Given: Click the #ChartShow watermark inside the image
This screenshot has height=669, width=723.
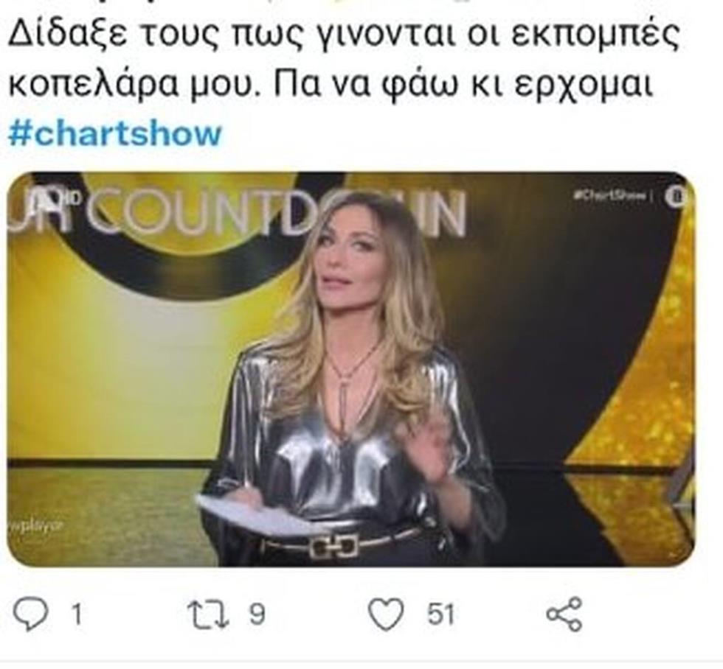Looking at the screenshot, I should tap(609, 195).
